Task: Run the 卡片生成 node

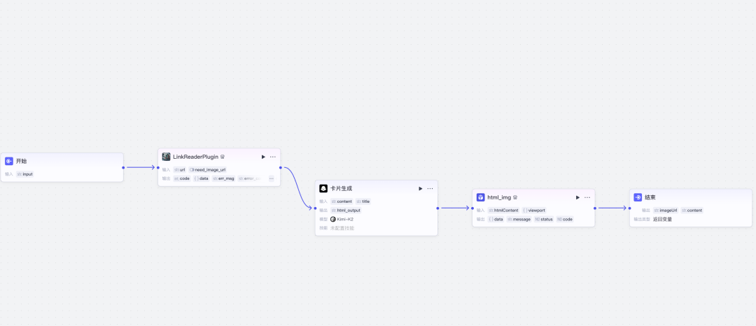Action: [421, 188]
